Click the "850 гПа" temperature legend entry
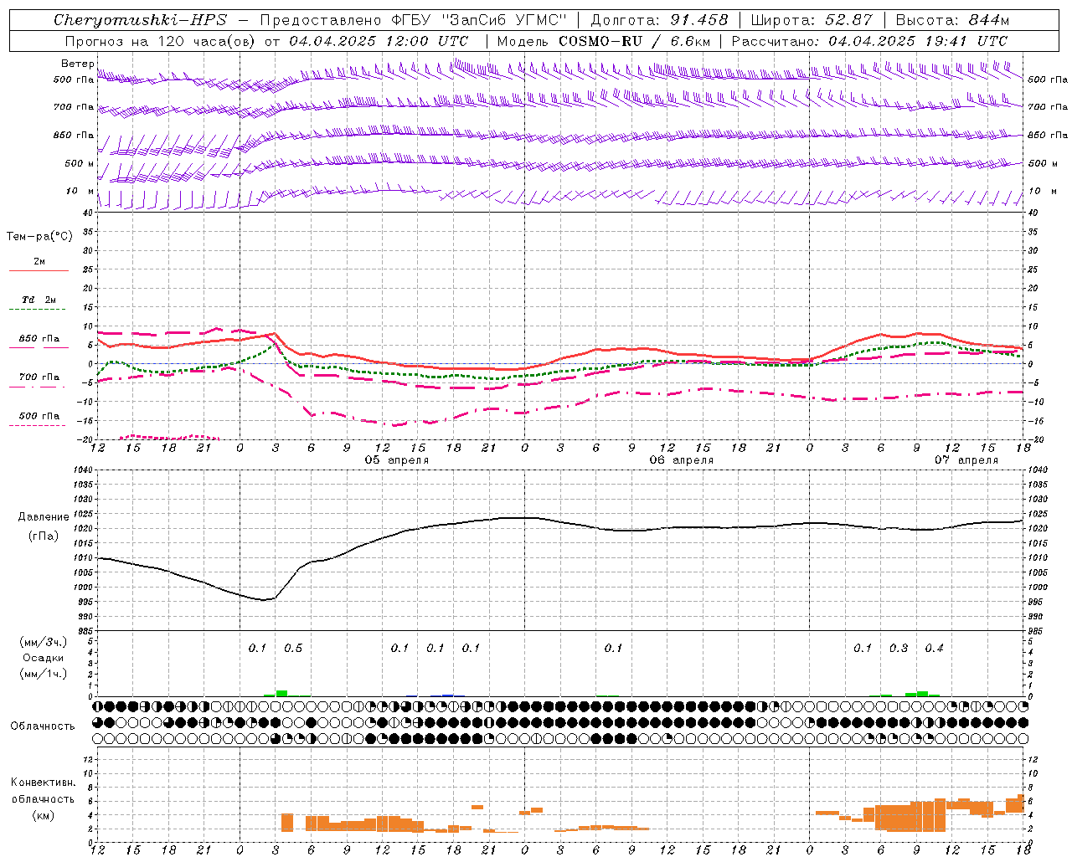Screen dimensions: 1072x857 pyautogui.click(x=39, y=339)
